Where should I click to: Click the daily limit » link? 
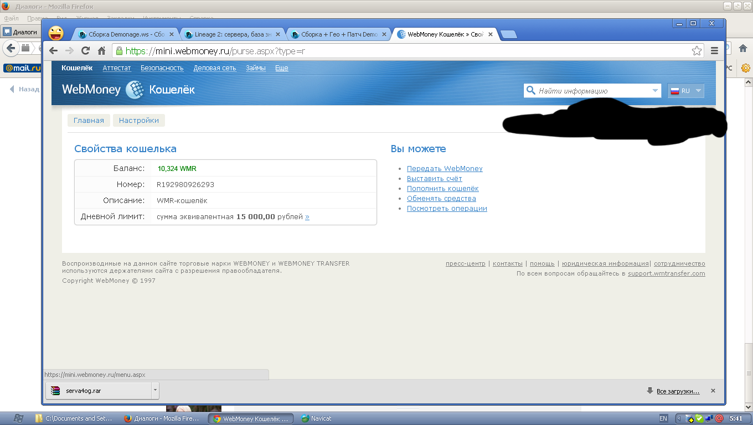tap(307, 217)
